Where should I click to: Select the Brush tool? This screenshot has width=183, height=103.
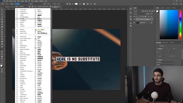point(2,29)
